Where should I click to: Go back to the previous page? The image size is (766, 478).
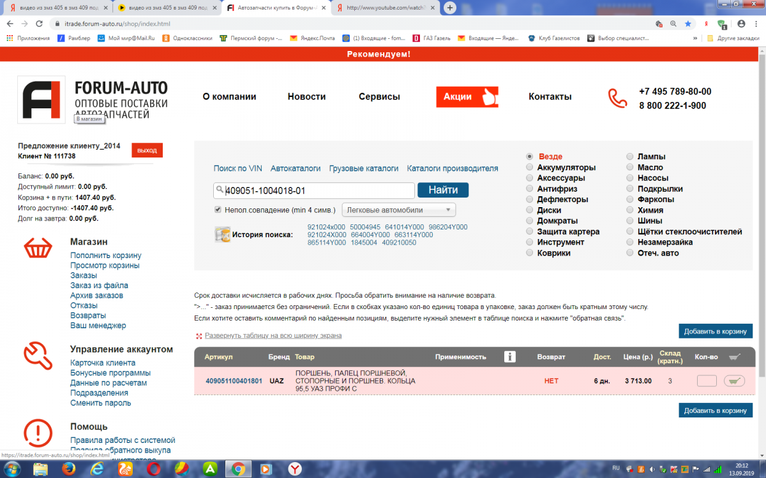9,24
